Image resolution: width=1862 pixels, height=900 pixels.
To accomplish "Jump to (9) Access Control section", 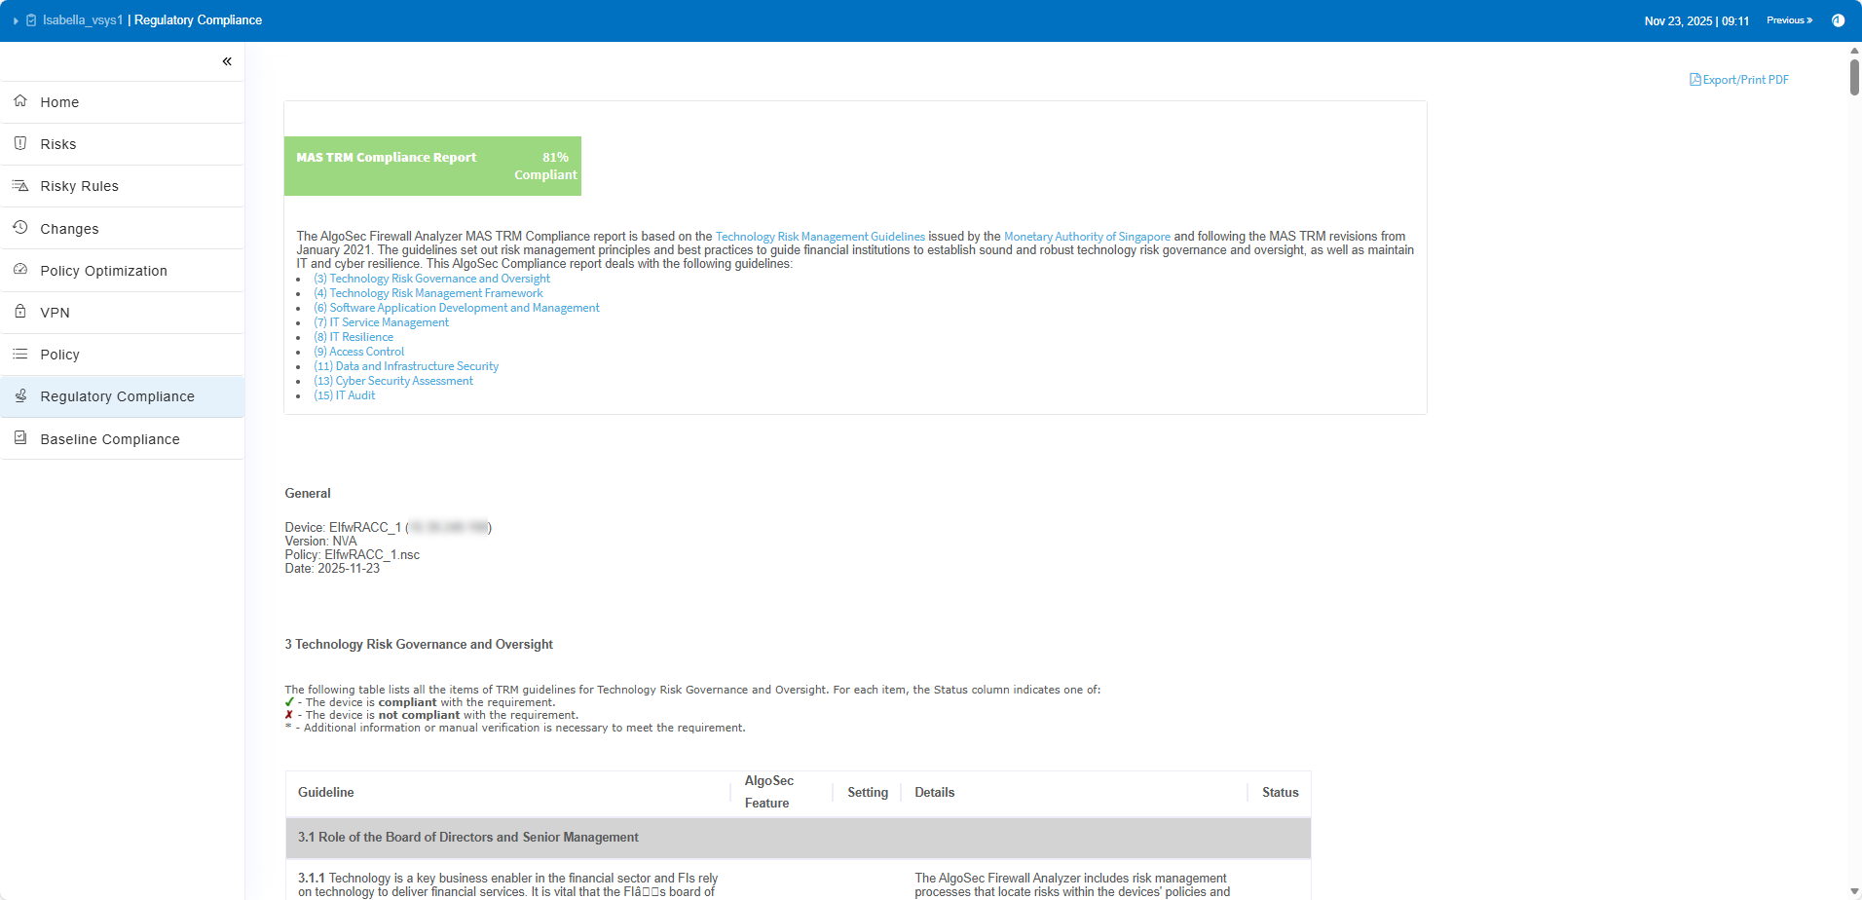I will (358, 352).
